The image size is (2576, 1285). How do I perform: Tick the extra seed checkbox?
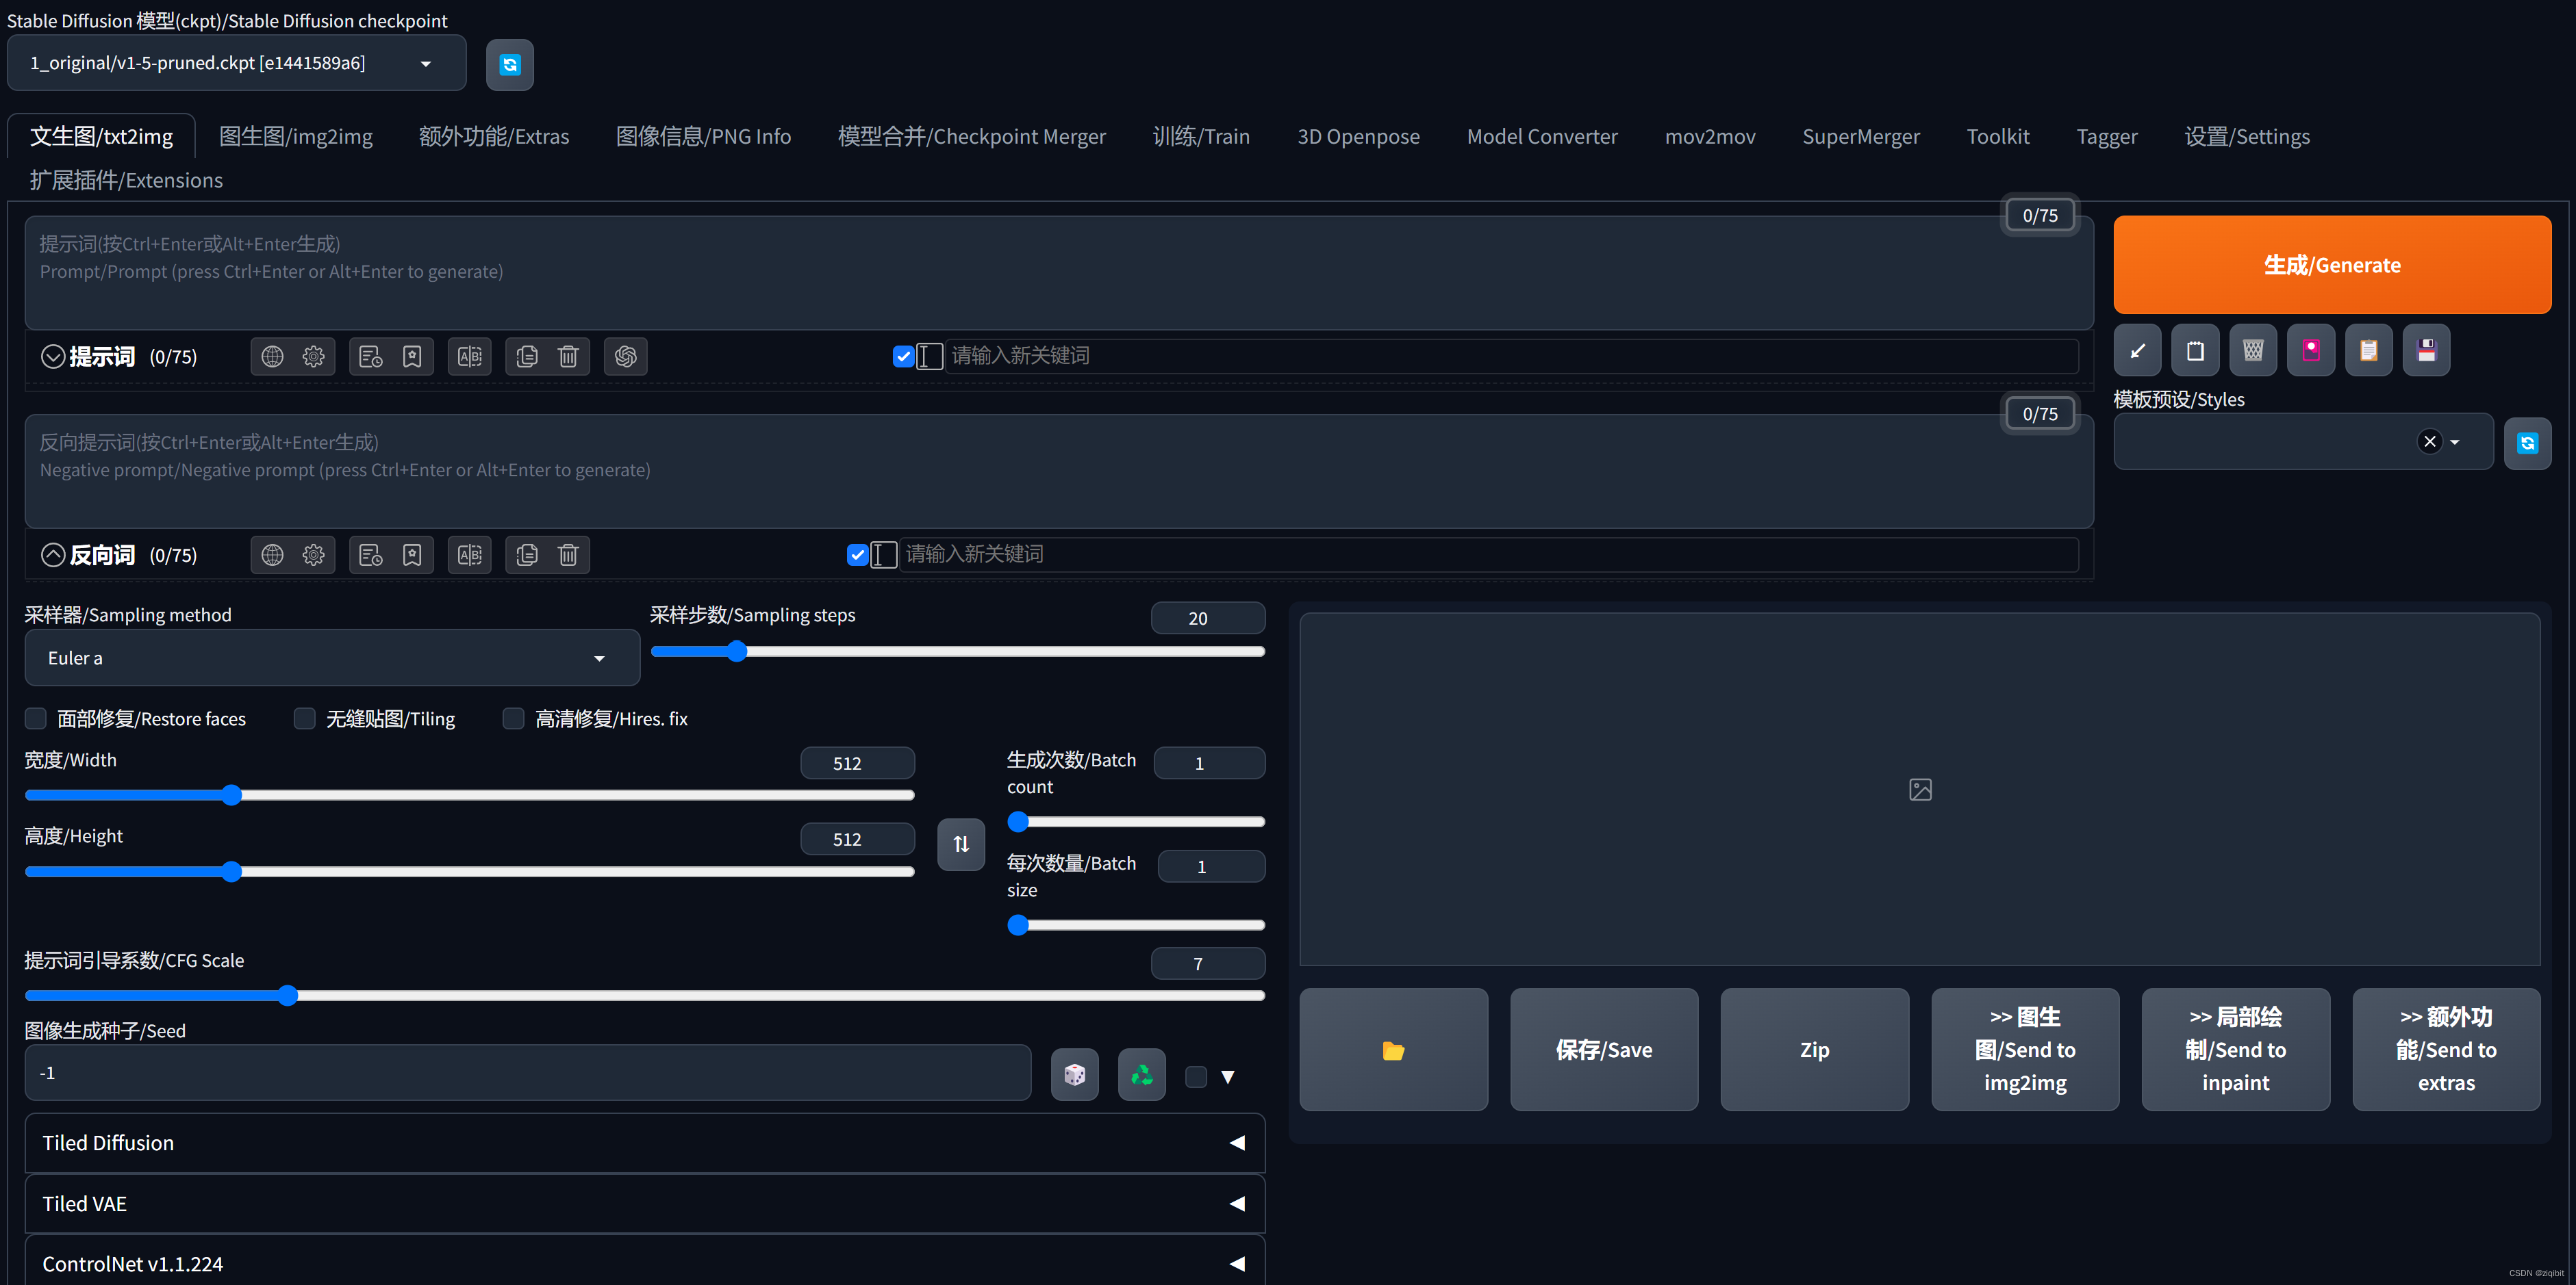point(1196,1076)
